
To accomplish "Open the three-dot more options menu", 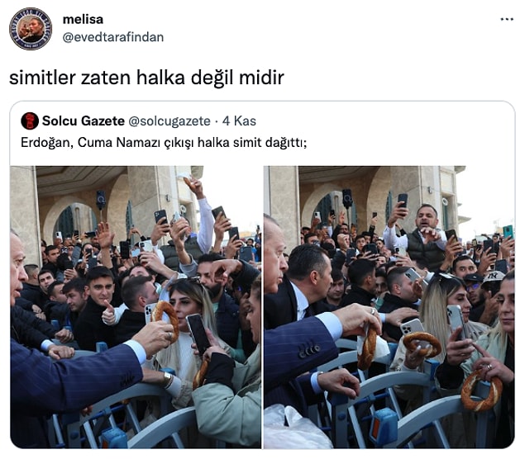I will (507, 19).
